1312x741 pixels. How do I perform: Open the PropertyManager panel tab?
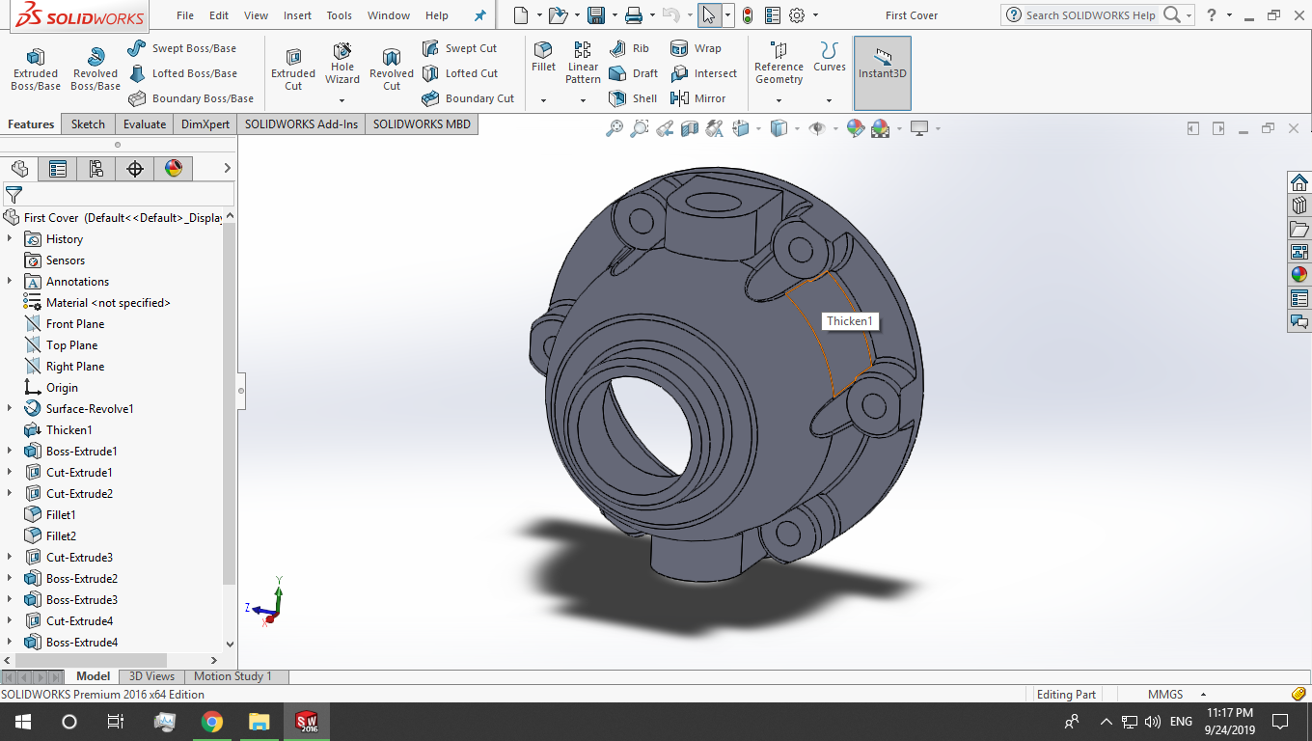[x=58, y=169]
